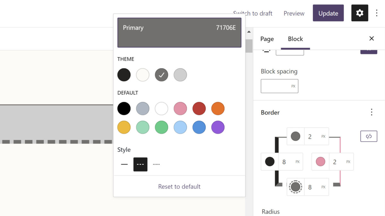Open the Border options three-dot menu

[372, 112]
